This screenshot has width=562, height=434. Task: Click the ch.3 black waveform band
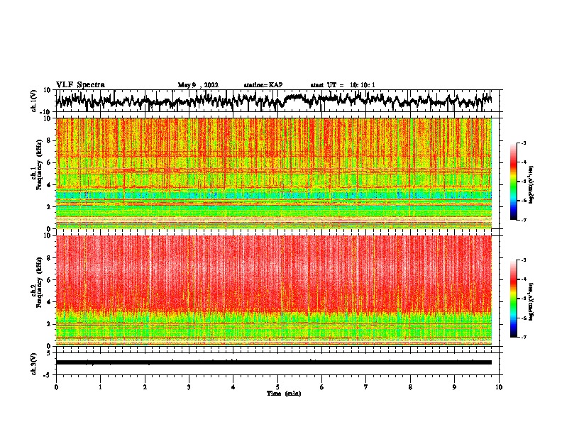[x=274, y=362]
